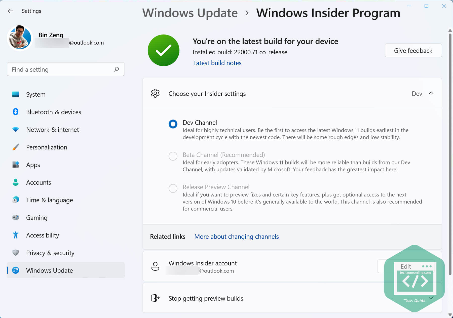Click the Accounts person icon
Image resolution: width=453 pixels, height=318 pixels.
pos(16,182)
